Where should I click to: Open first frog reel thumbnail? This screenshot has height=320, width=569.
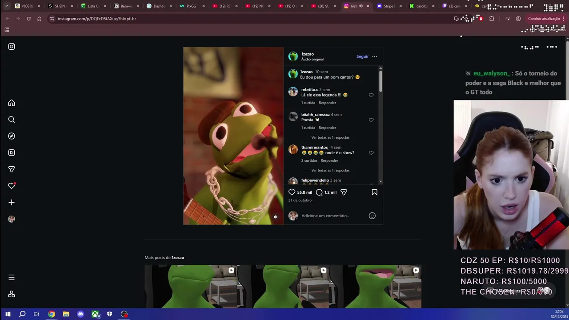point(190,286)
